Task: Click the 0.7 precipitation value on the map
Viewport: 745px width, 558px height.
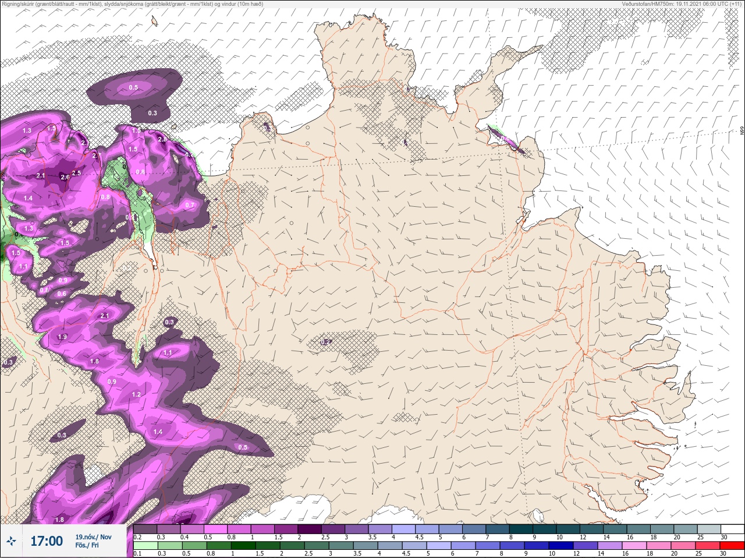Action: coord(190,205)
